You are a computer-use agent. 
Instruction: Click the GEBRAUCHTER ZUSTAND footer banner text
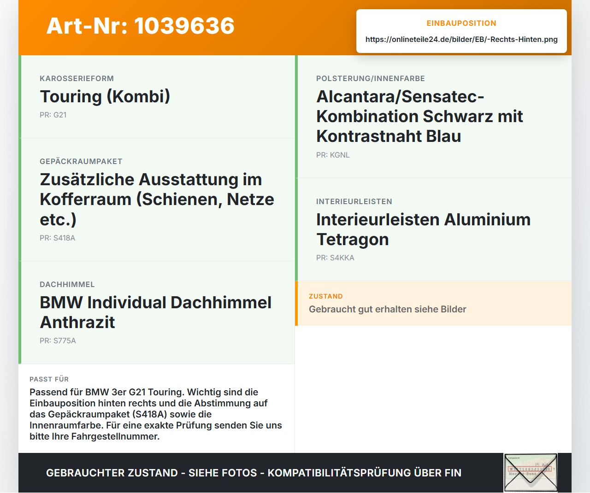(254, 473)
